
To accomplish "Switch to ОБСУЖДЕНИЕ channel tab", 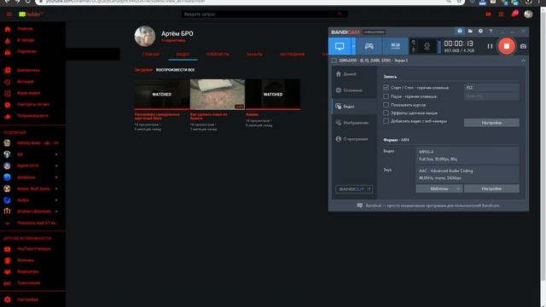I will [x=292, y=55].
